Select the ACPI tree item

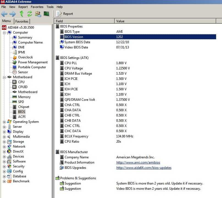point(22,117)
